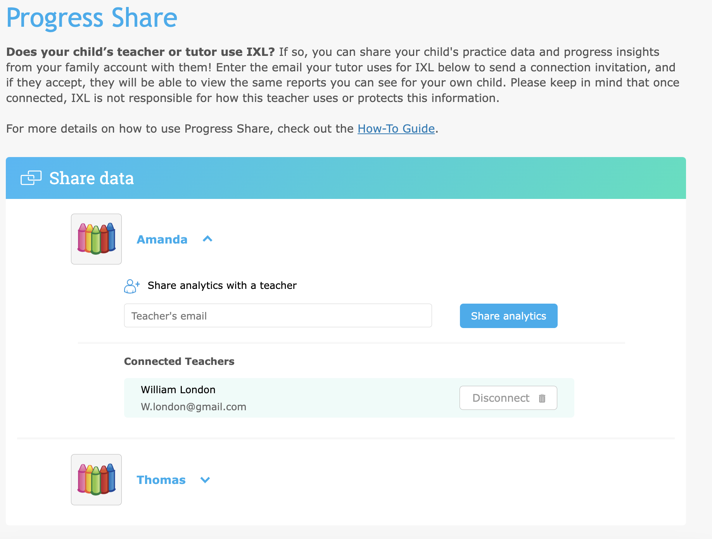Click the Connected Teachers heading
This screenshot has width=712, height=539.
tap(179, 361)
